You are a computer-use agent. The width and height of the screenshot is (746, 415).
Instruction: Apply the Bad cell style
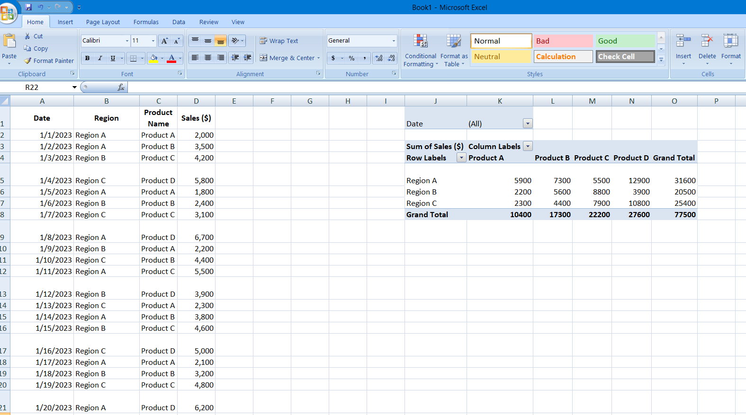563,41
